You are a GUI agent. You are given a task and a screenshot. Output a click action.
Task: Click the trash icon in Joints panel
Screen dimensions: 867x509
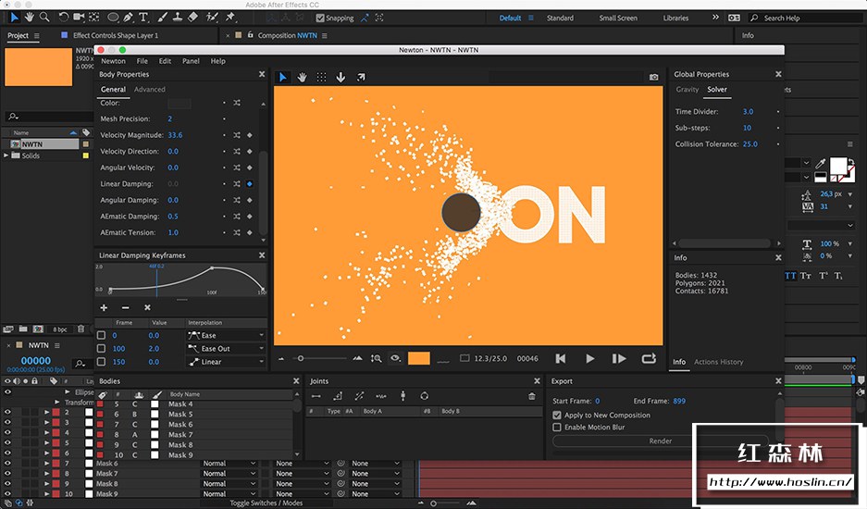point(531,396)
